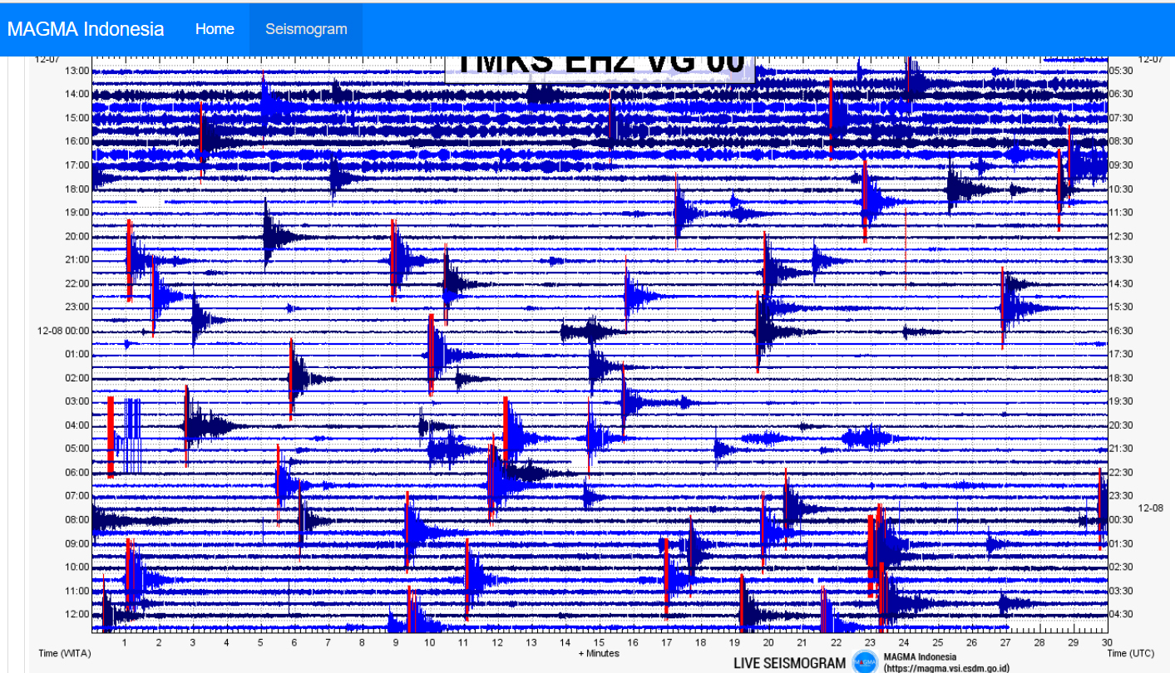Viewport: 1175px width, 673px height.
Task: Go to the Home page
Action: click(215, 29)
